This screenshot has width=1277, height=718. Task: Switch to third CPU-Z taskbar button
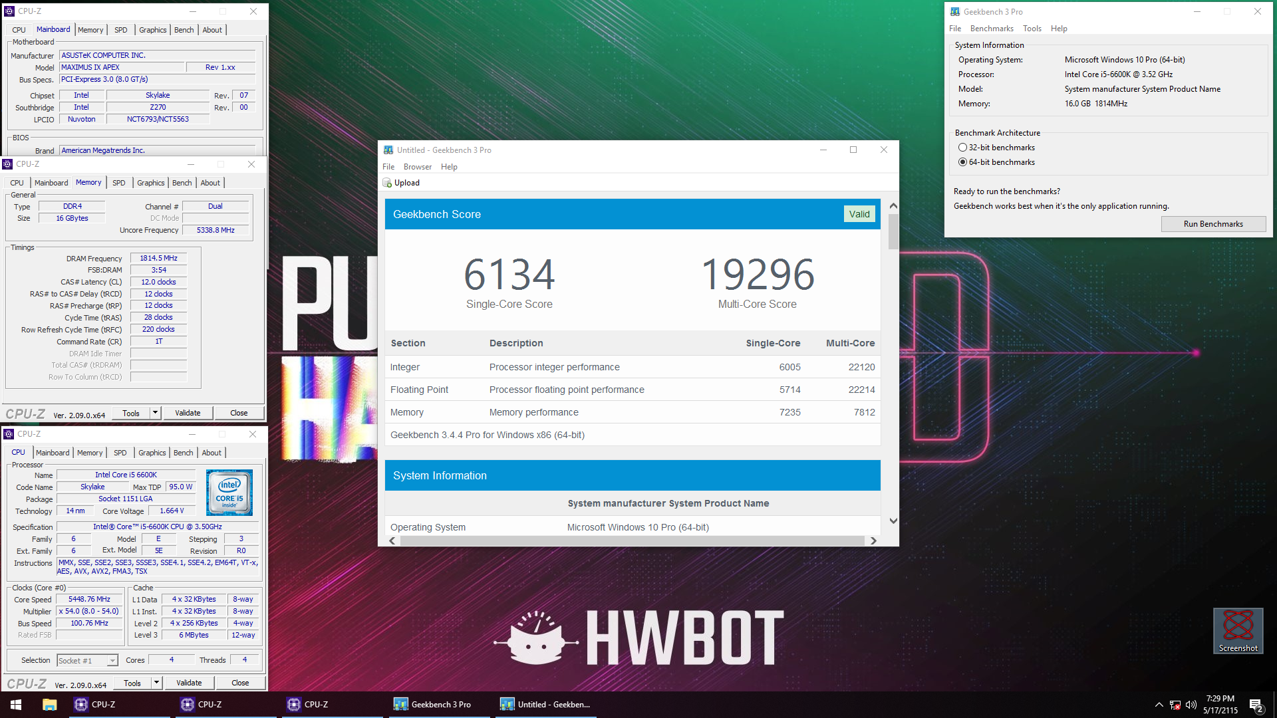333,704
